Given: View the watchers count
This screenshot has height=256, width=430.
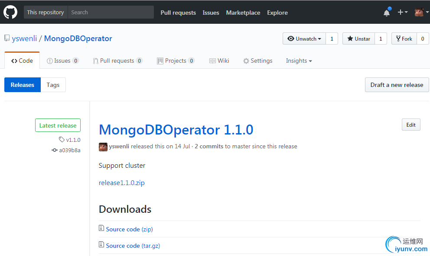Looking at the screenshot, I should click(332, 39).
